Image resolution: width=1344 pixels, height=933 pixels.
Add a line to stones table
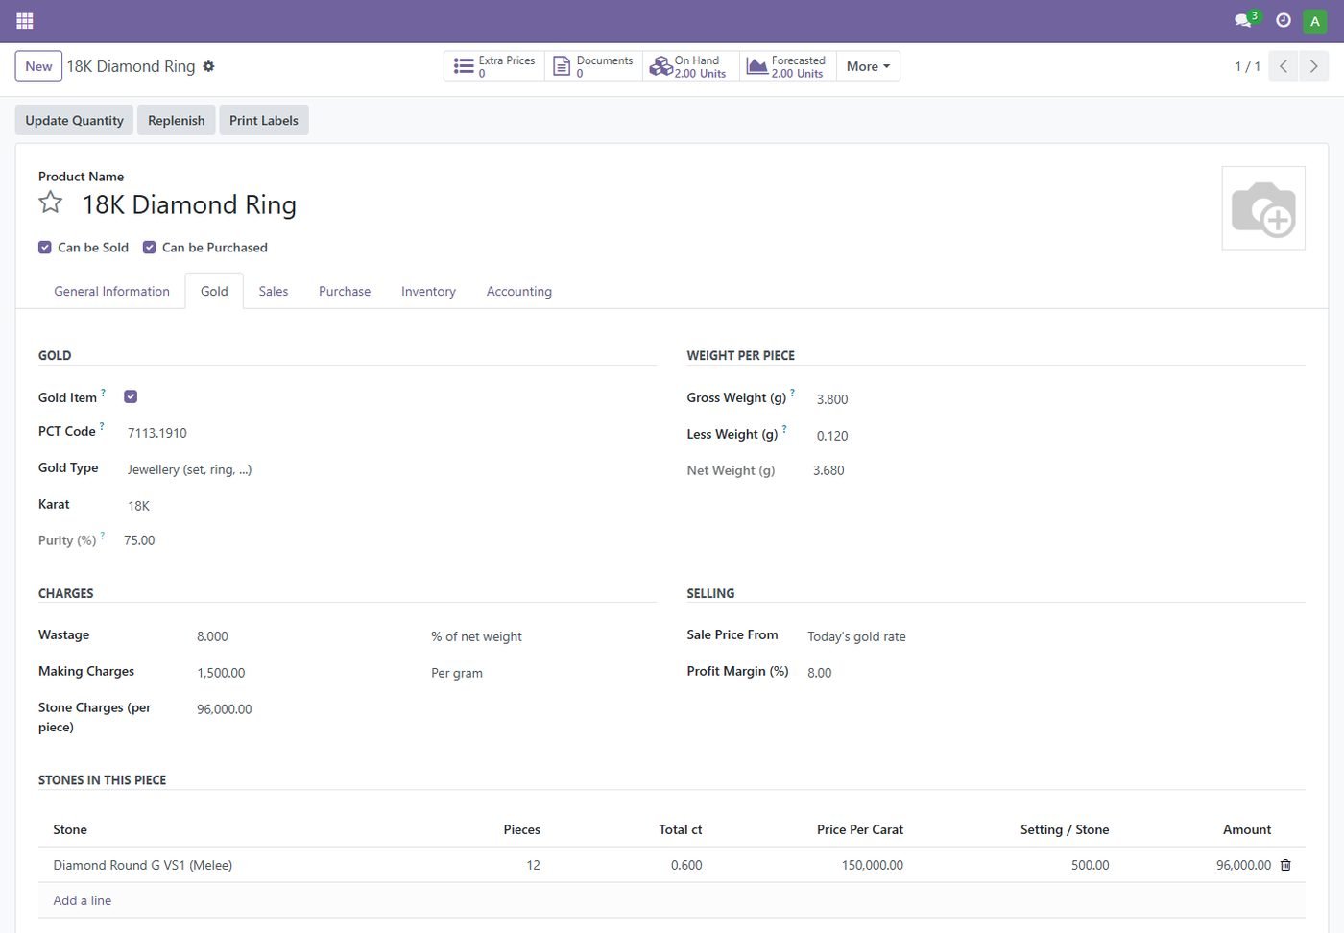click(x=83, y=900)
